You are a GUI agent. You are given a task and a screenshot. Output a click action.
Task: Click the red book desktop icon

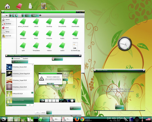tap(19, 6)
